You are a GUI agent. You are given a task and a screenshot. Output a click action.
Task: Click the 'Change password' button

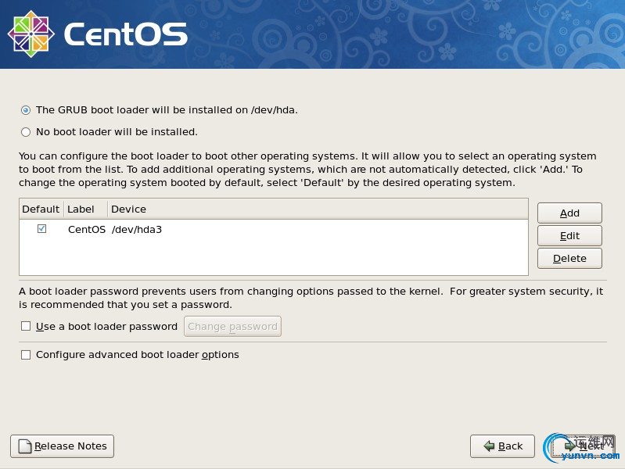pos(232,327)
